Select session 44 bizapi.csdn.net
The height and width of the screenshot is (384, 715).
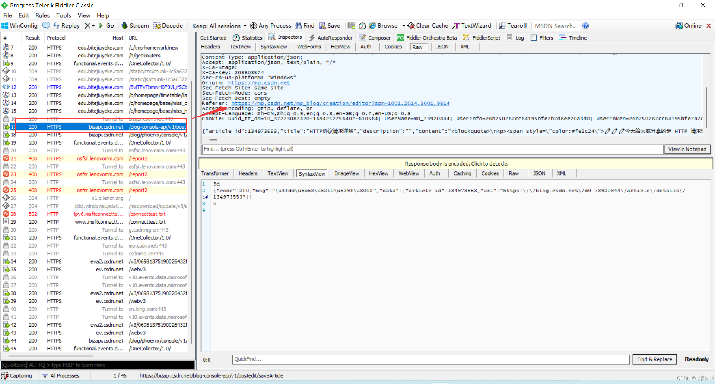(95, 341)
